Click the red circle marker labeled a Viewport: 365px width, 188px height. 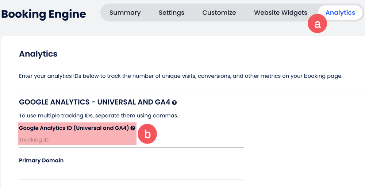[x=317, y=24]
